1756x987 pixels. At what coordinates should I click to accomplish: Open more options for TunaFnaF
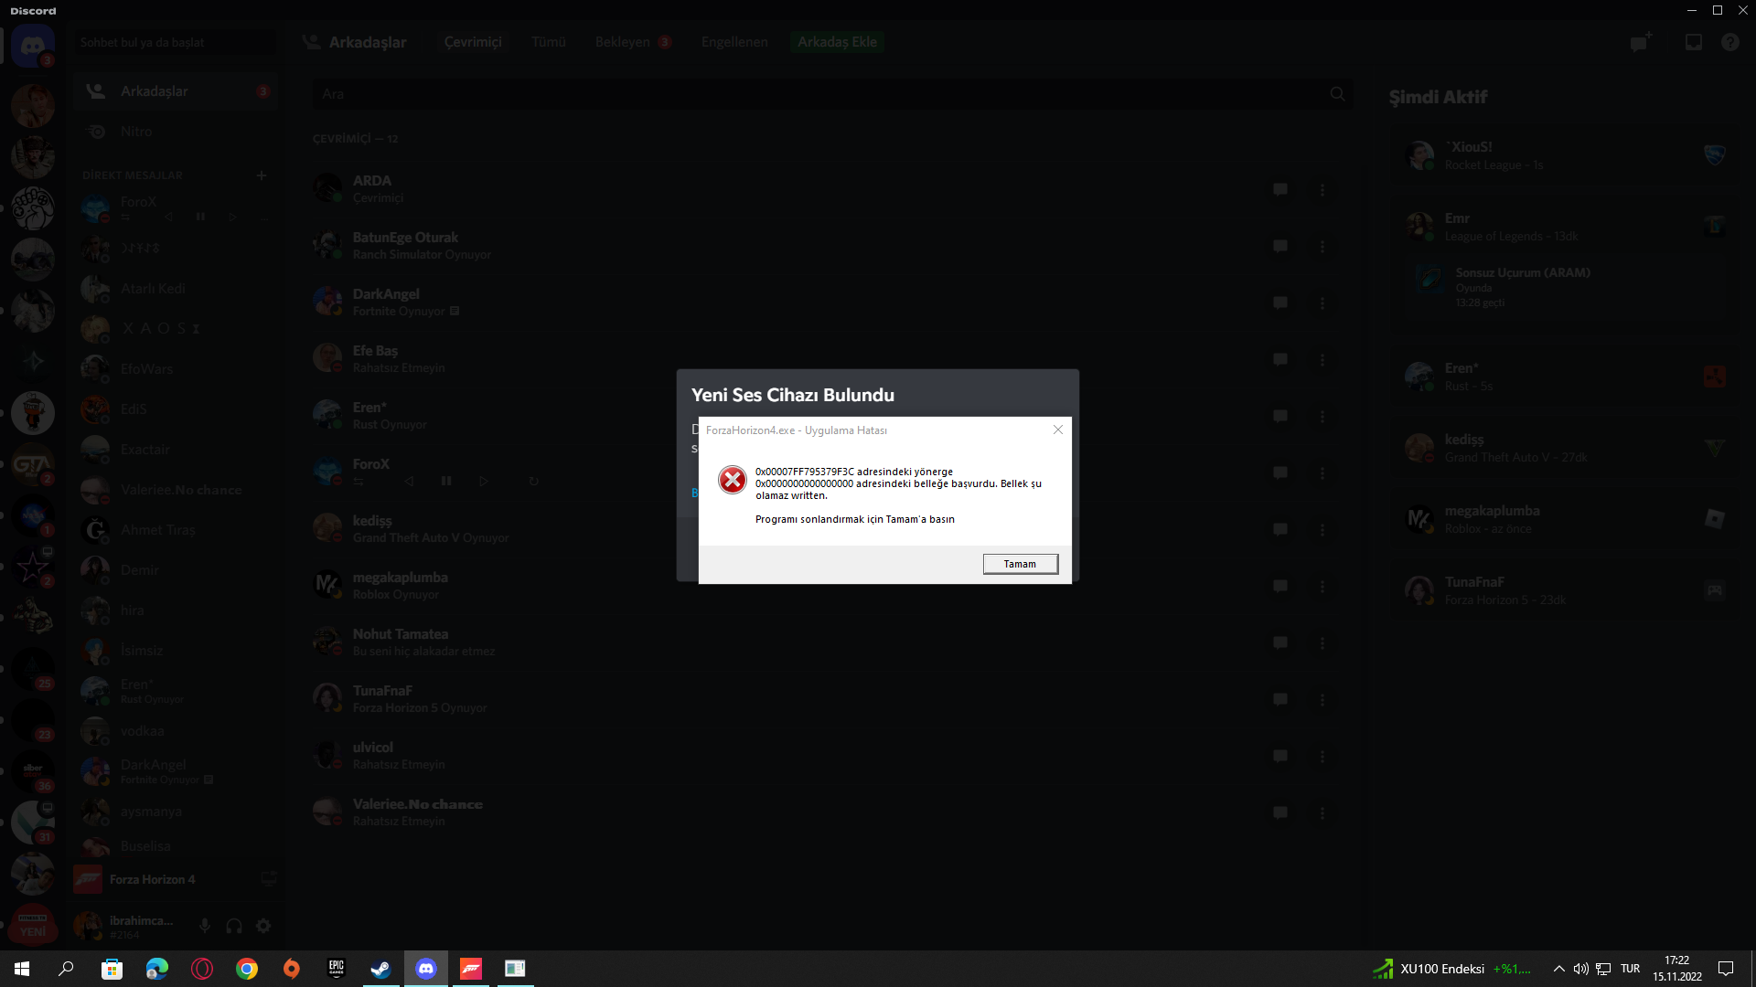[1322, 699]
